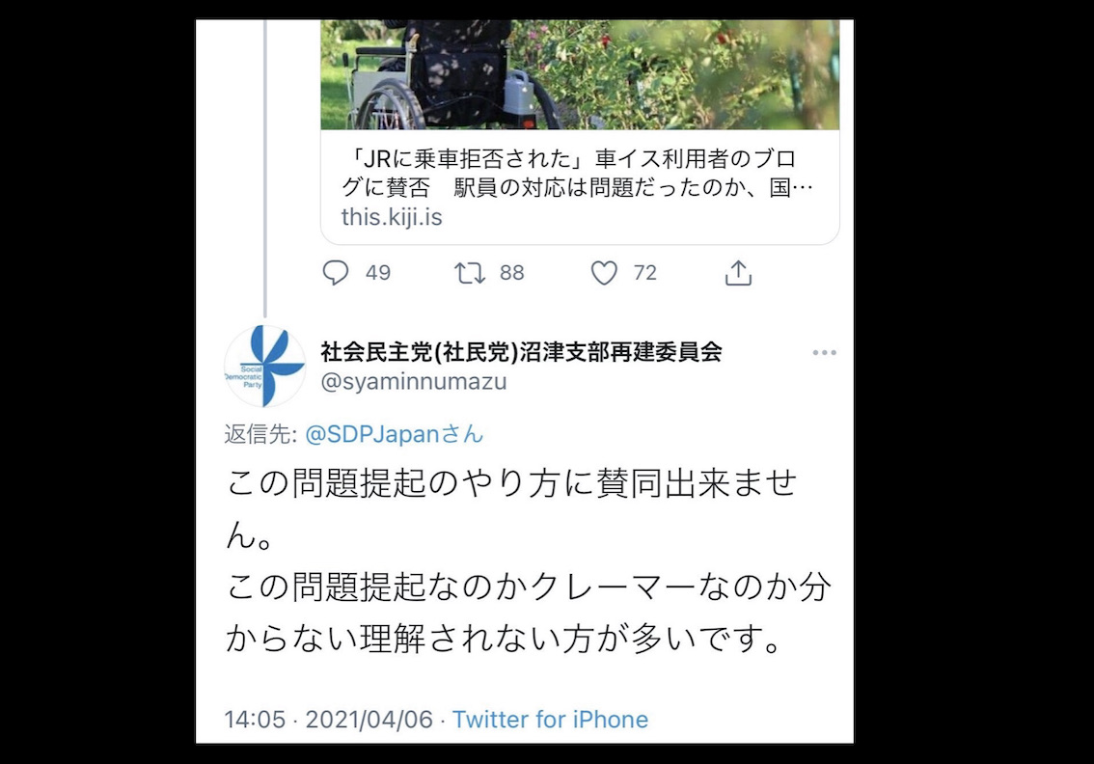Click the like count 72

[645, 273]
